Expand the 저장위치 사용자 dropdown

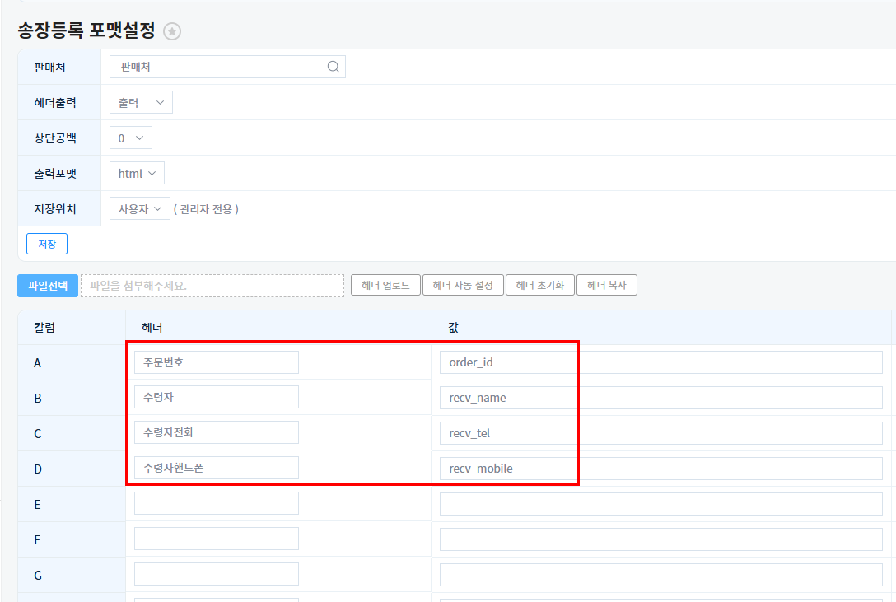click(x=139, y=209)
